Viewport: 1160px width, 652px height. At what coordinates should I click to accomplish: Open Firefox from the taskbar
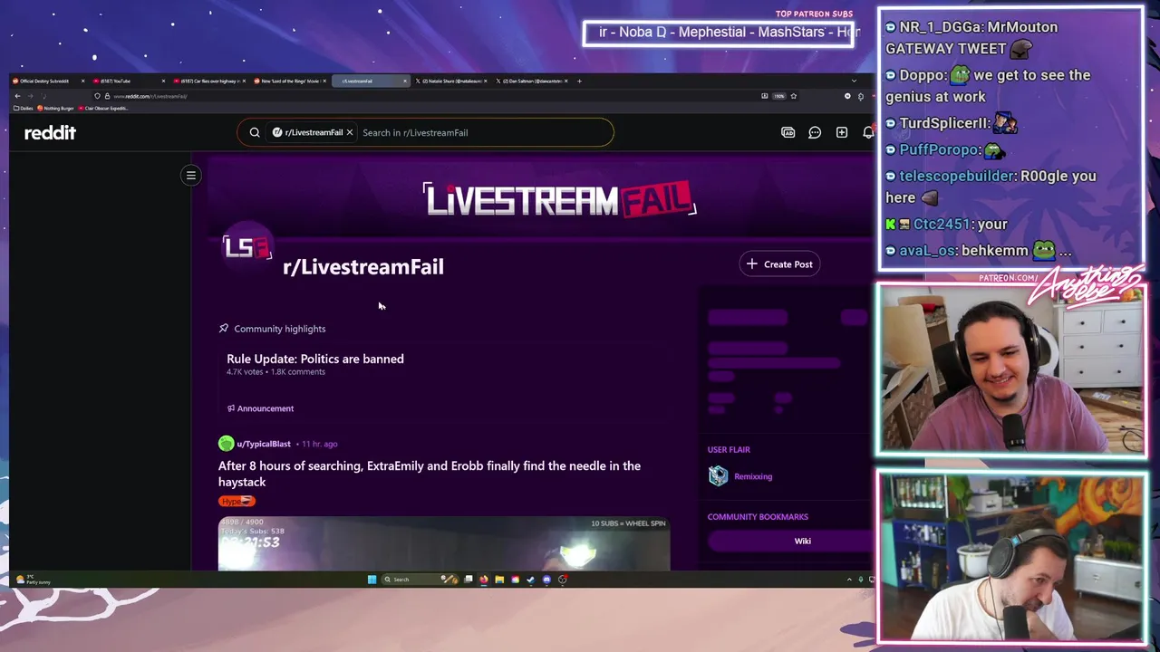tap(483, 580)
